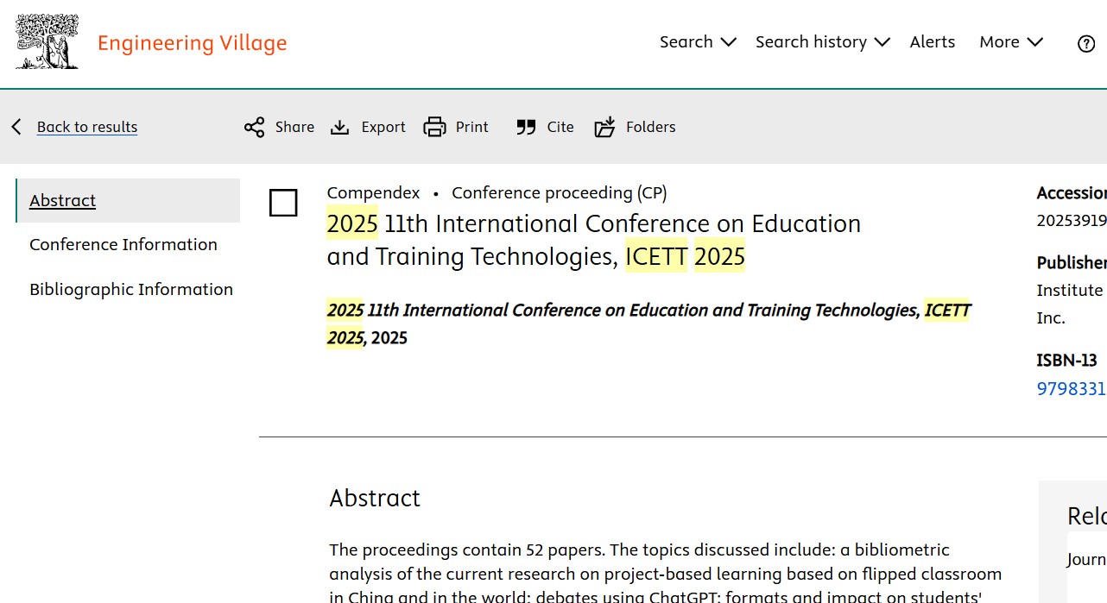Select the Abstract sidebar tab

[x=128, y=200]
